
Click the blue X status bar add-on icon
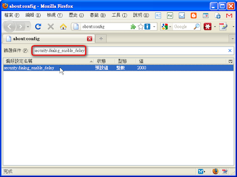(201, 171)
